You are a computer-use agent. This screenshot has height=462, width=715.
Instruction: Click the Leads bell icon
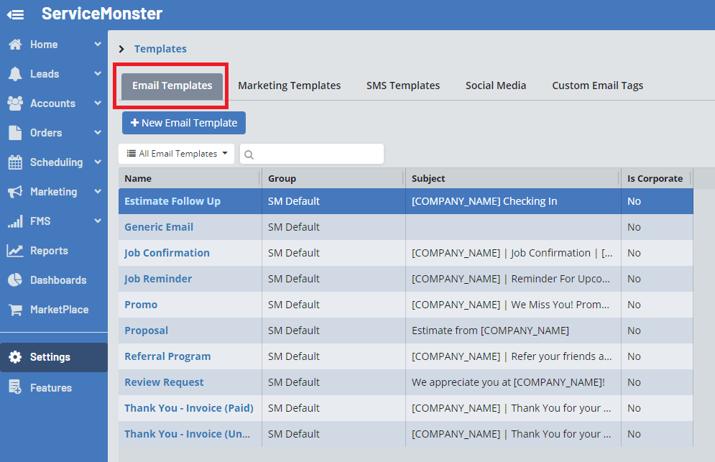(15, 74)
